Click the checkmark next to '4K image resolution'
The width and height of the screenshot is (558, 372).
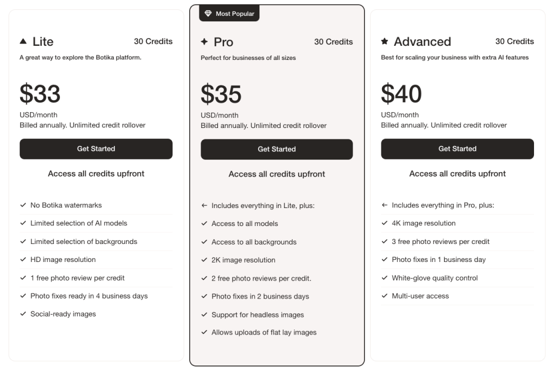(x=385, y=223)
